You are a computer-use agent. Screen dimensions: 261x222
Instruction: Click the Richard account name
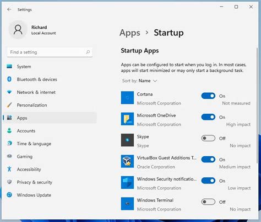pos(39,27)
